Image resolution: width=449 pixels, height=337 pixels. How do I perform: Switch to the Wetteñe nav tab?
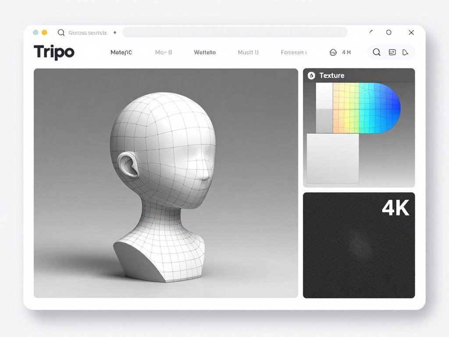click(x=205, y=53)
